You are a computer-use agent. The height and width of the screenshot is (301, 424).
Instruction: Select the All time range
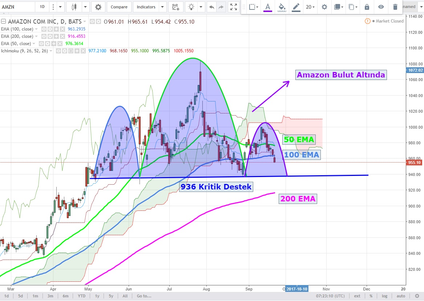(x=125, y=296)
